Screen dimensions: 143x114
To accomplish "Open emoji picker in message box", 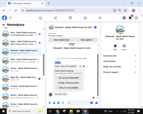I will (92, 103).
